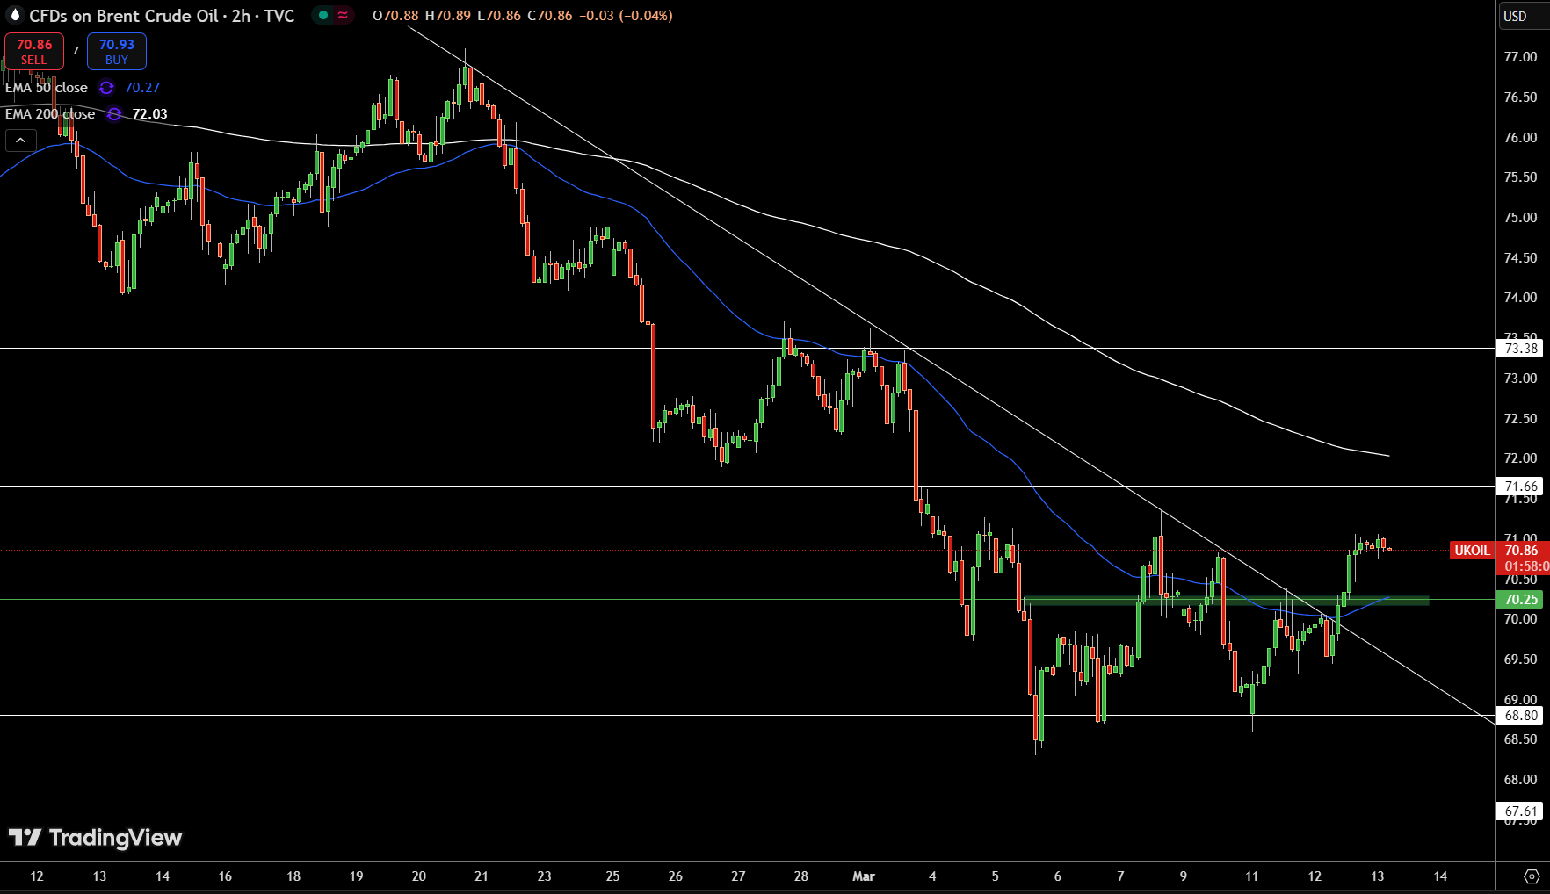Select the 67.61 horizontal line price label
Image resolution: width=1550 pixels, height=894 pixels.
[x=1520, y=811]
